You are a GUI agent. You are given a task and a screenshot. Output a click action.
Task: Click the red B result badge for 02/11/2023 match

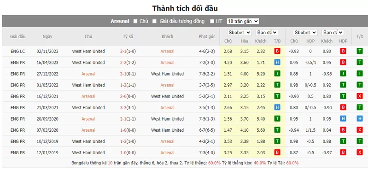(x=277, y=51)
